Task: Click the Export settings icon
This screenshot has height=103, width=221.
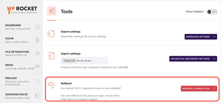Action: click(x=51, y=34)
